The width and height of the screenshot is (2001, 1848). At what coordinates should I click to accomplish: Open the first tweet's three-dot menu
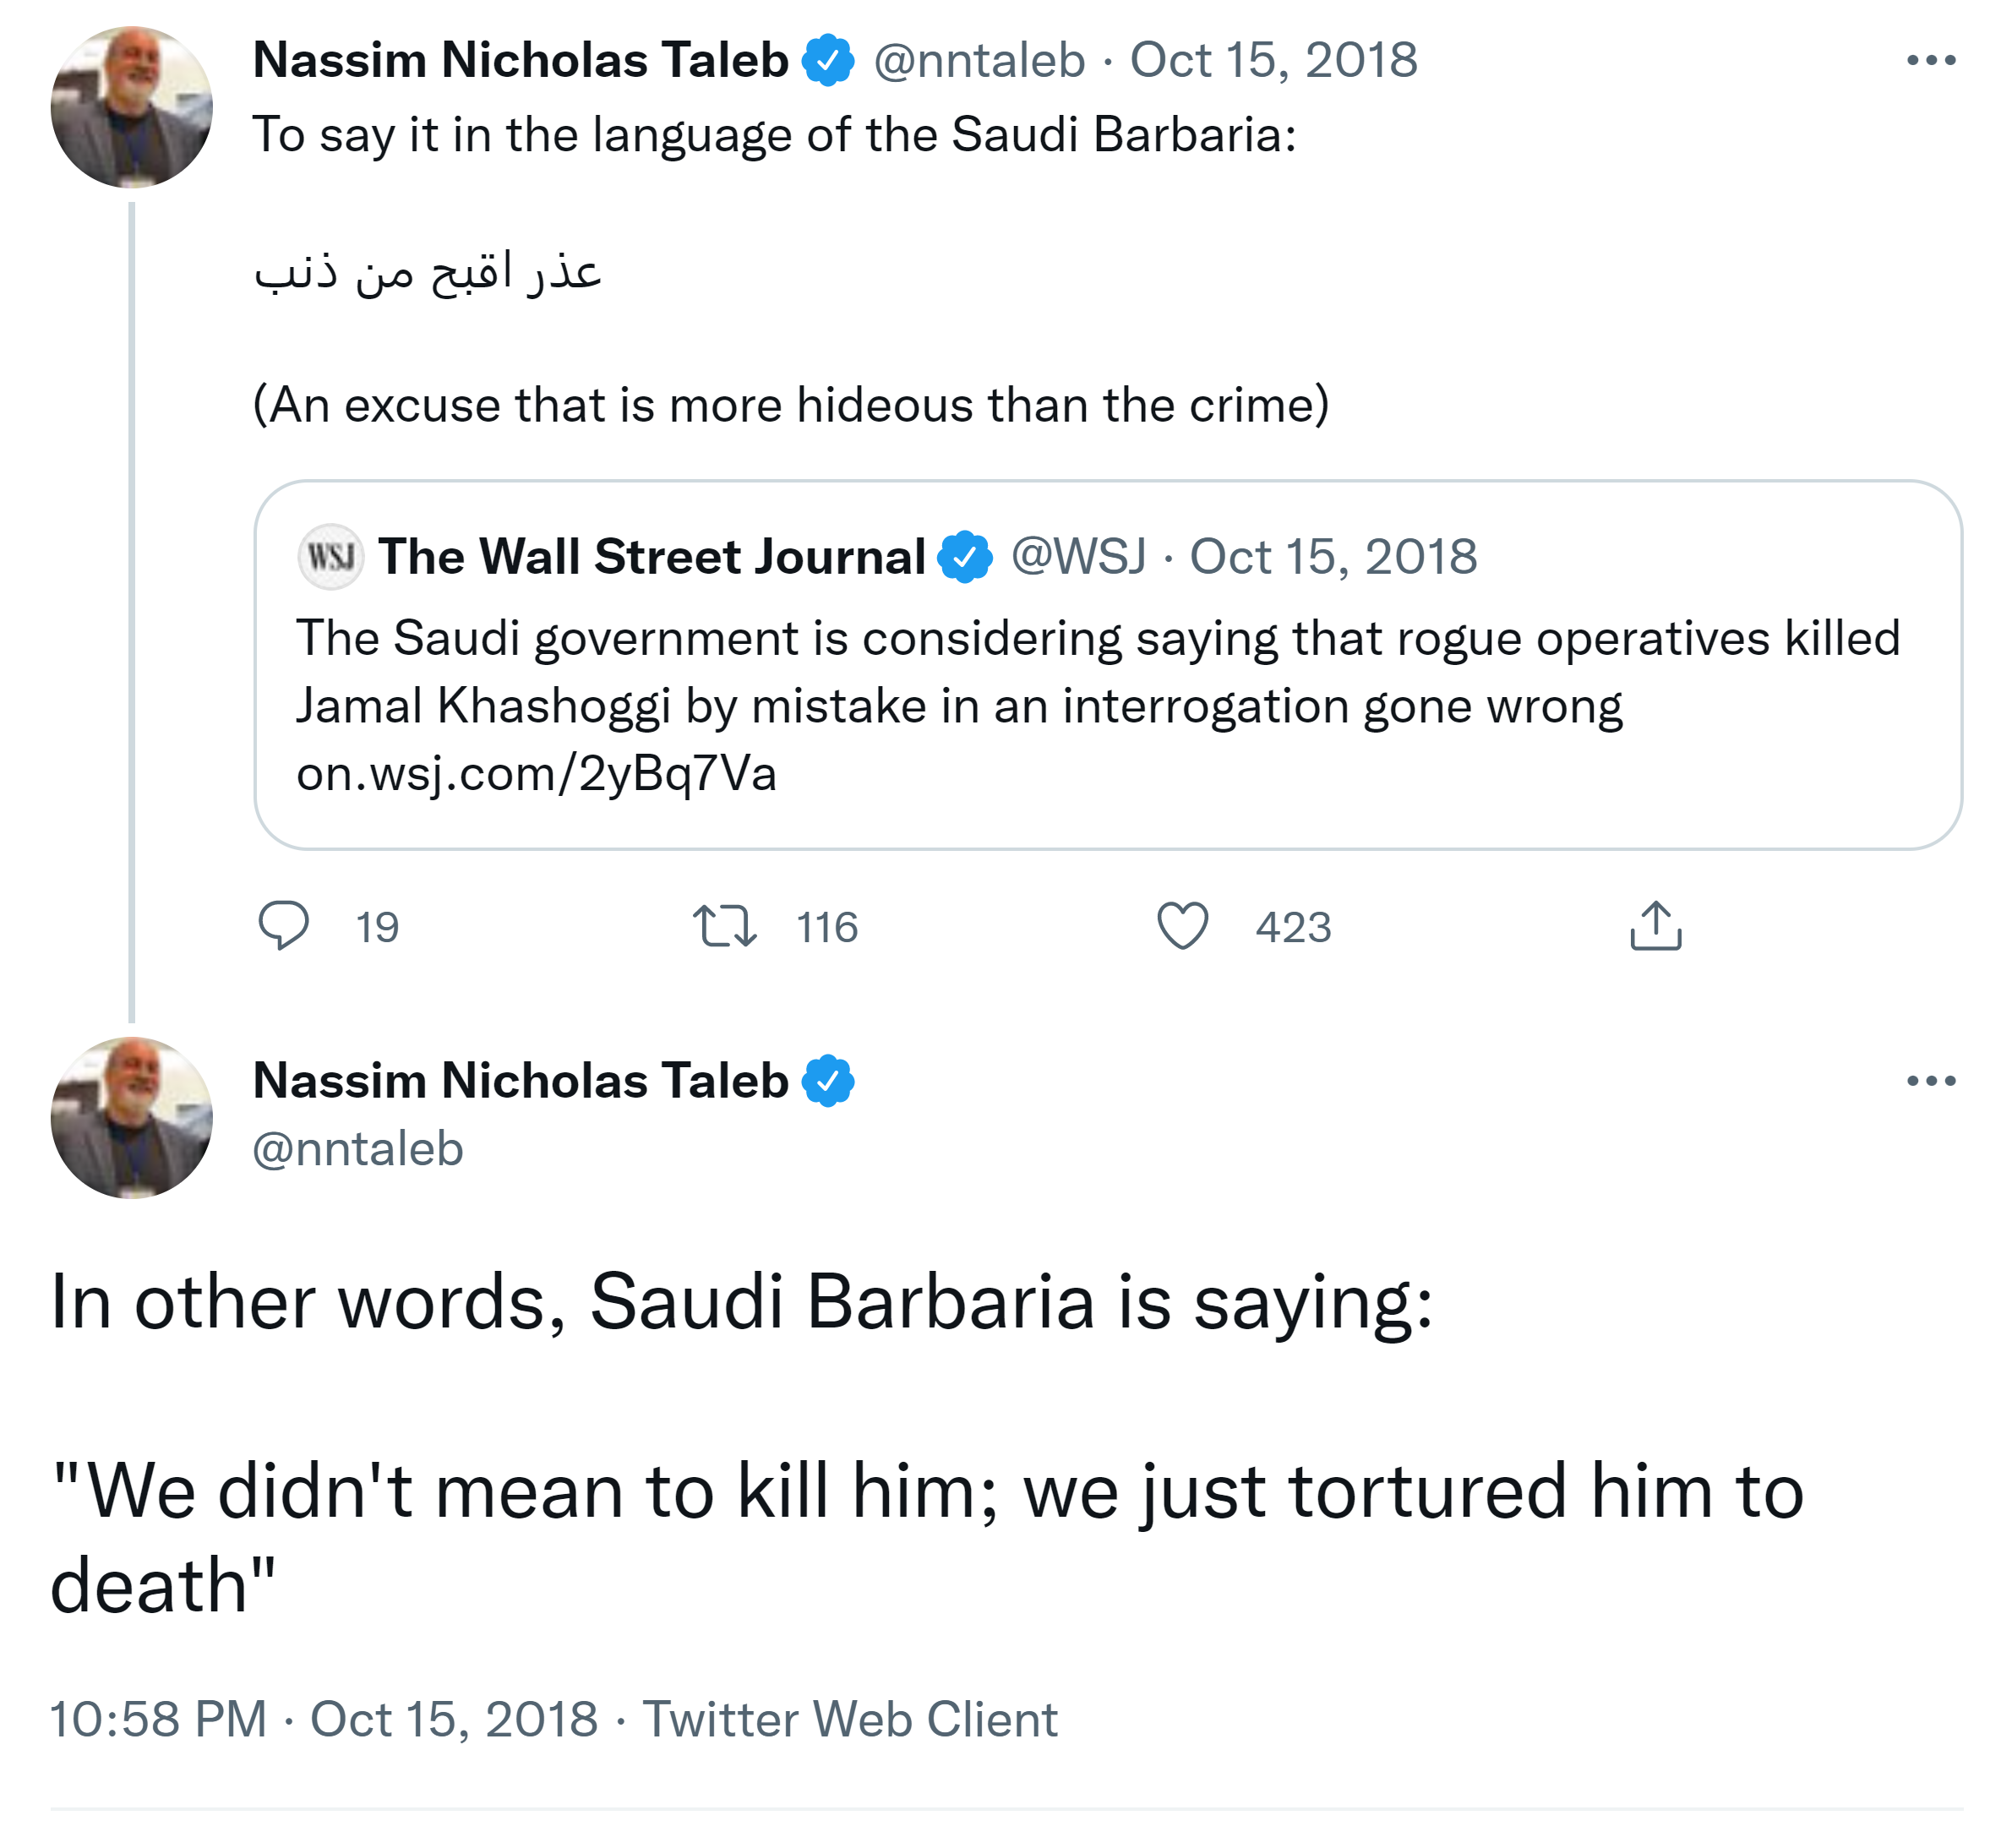tap(1930, 61)
